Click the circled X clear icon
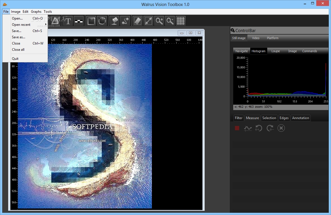The image size is (331, 215). click(281, 128)
